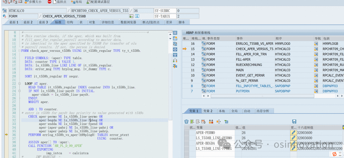Click the gear icon left of FORM field
The width and height of the screenshot is (344, 158).
tap(4, 16)
